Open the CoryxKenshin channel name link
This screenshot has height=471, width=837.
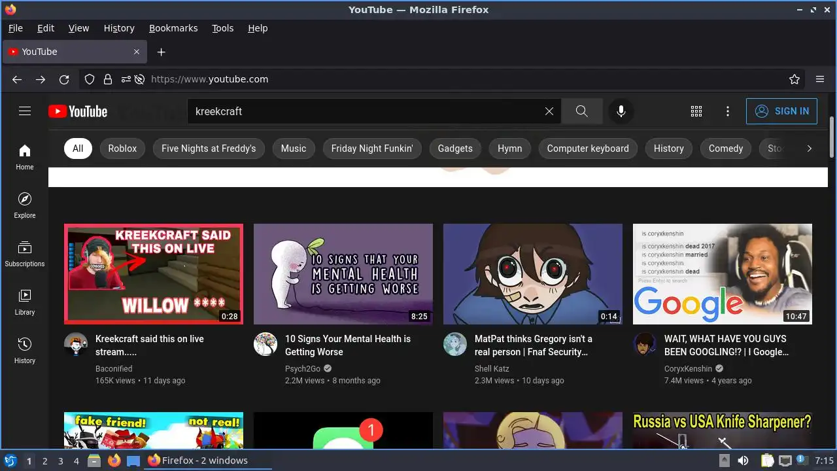[689, 369]
